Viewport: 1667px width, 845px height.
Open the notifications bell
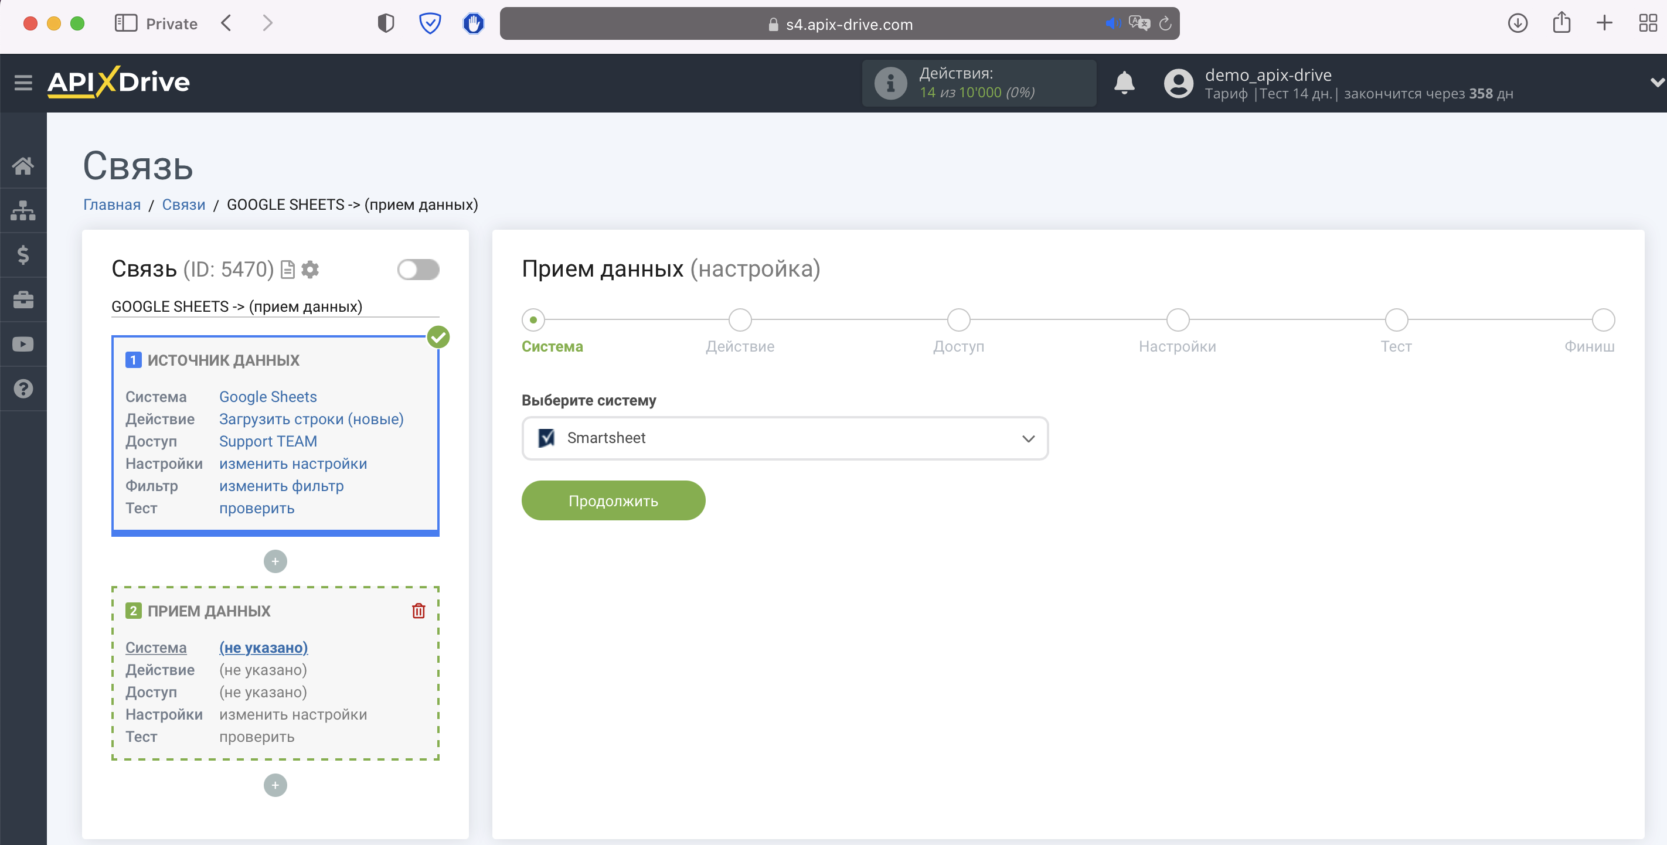pos(1124,83)
